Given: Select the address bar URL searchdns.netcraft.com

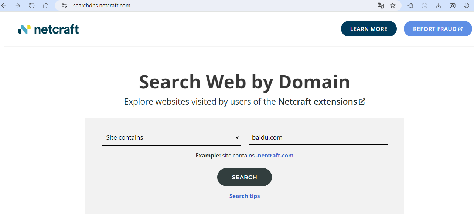Looking at the screenshot, I should [102, 6].
